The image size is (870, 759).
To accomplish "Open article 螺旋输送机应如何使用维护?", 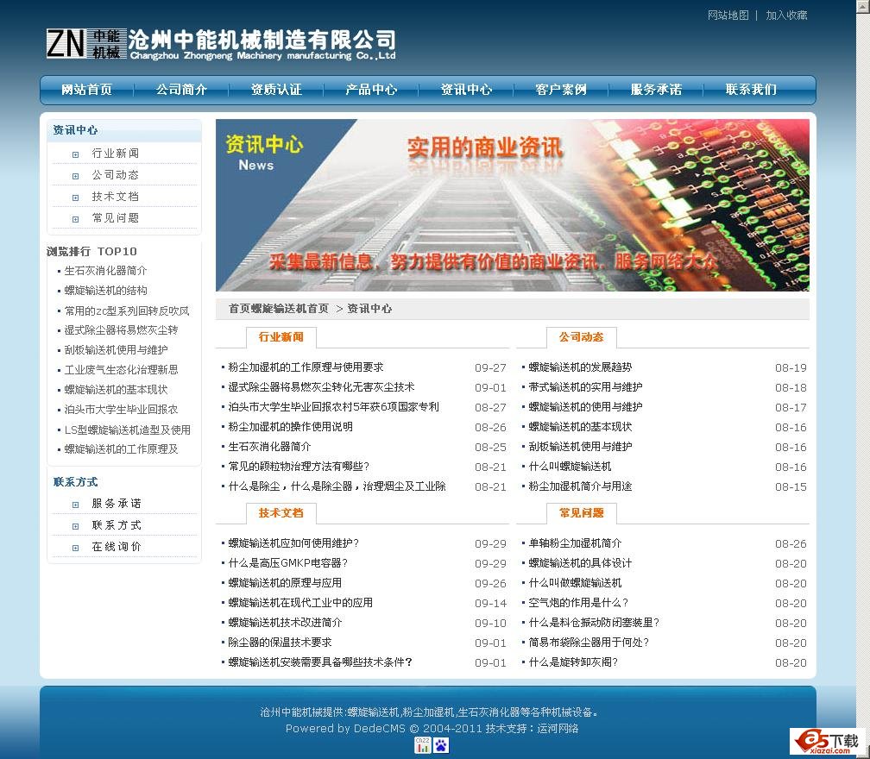I will 293,543.
